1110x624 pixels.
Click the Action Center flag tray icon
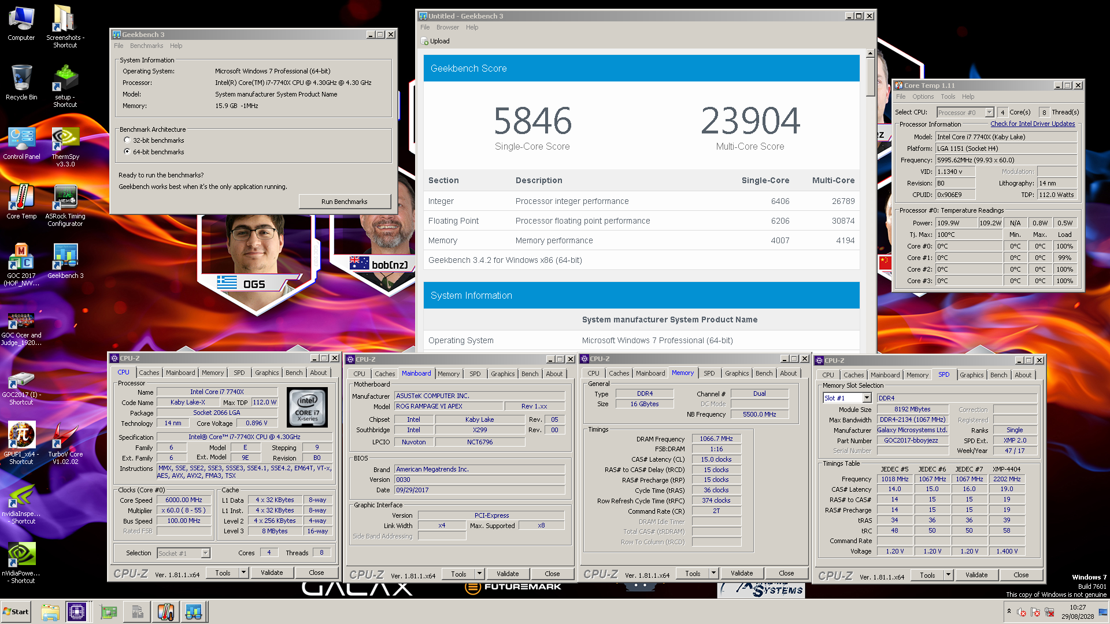pos(1035,612)
